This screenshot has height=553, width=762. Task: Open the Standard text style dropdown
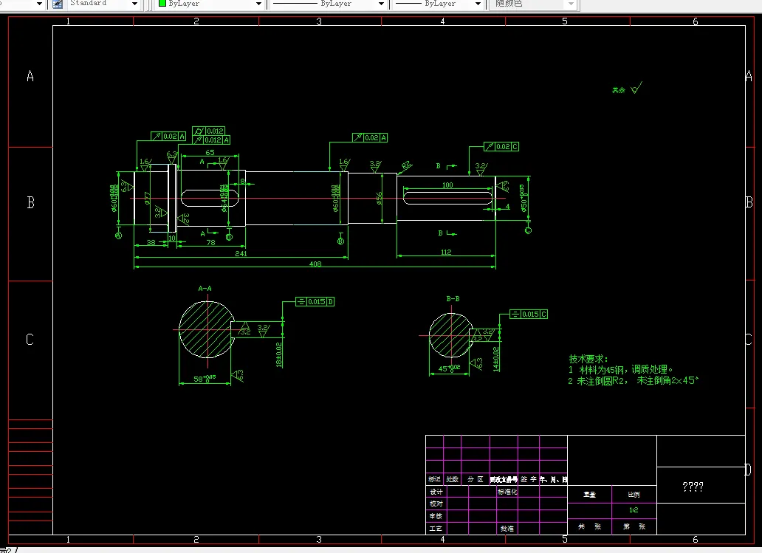coord(134,4)
